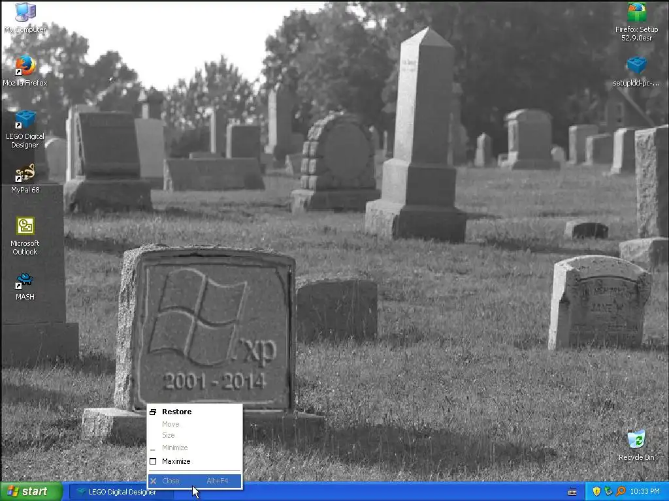Select the MyPal 68 desktop icon

[25, 178]
